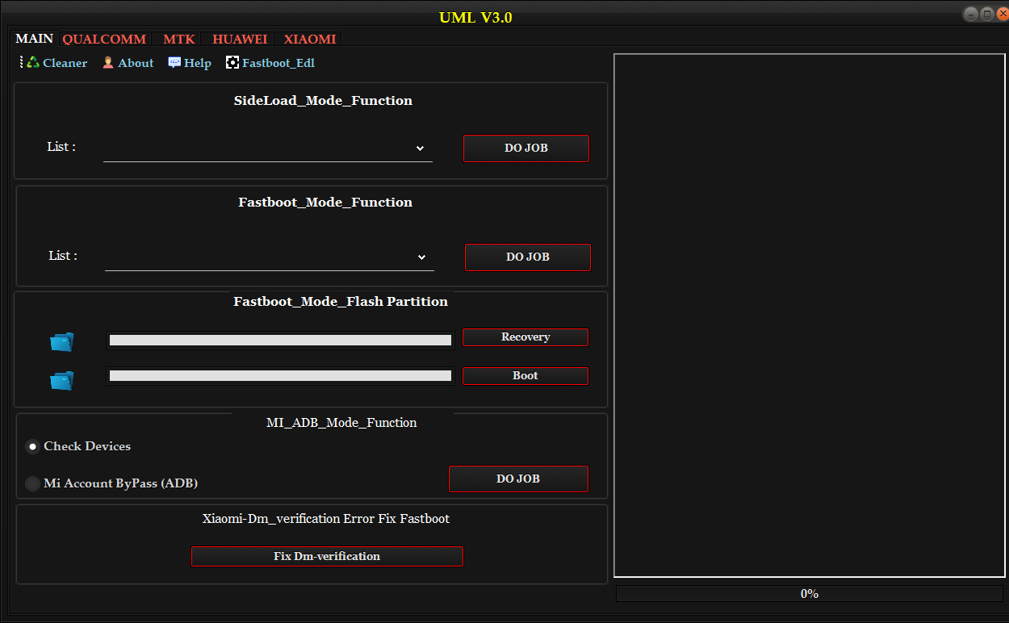
Task: Select the HUAWEI tab
Action: 240,38
